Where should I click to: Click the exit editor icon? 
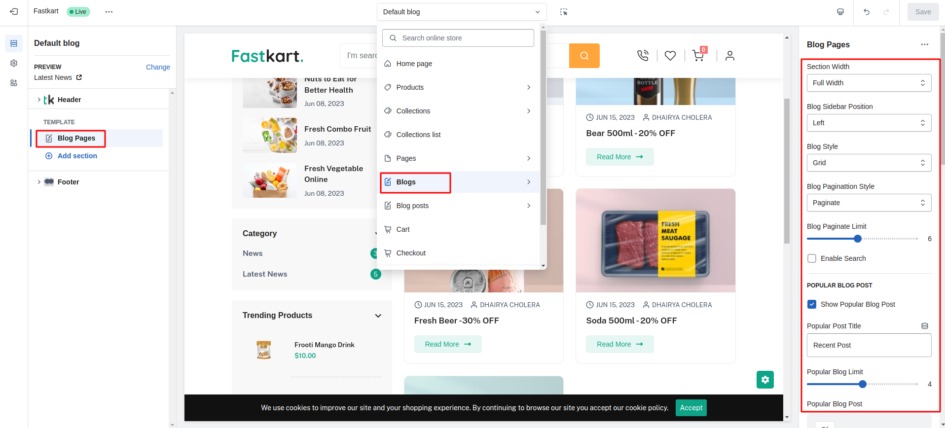(14, 12)
